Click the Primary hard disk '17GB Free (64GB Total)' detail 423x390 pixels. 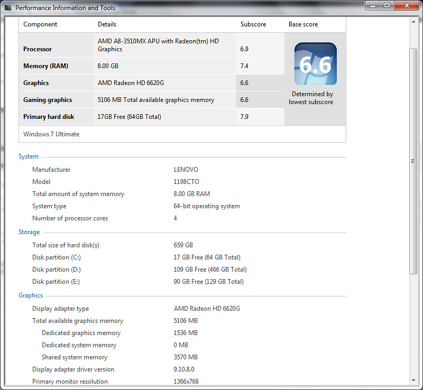[129, 117]
